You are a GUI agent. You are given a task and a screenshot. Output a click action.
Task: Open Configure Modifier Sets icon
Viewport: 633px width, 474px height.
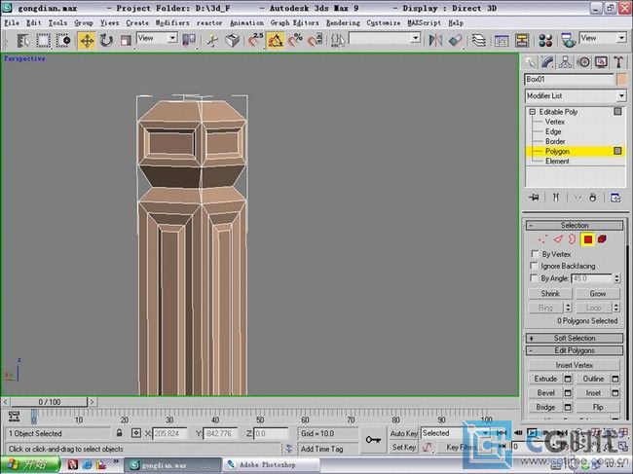coord(615,198)
